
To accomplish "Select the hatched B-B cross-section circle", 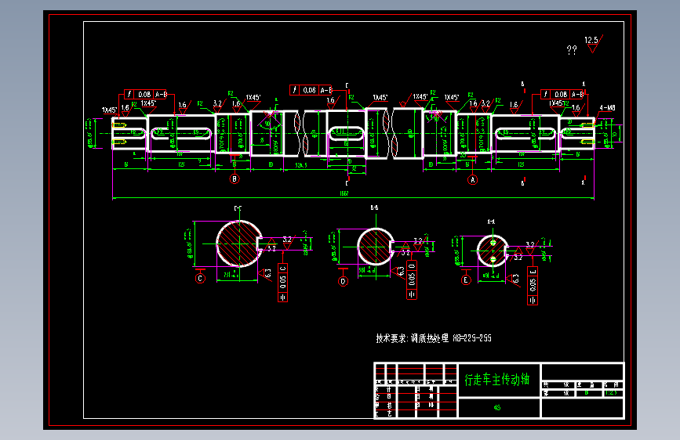I will pos(376,247).
